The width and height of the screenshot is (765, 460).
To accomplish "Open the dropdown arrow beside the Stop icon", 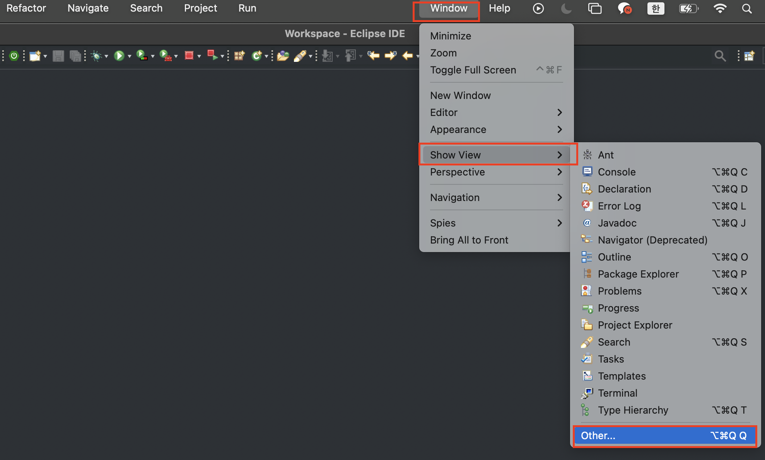I will [199, 56].
